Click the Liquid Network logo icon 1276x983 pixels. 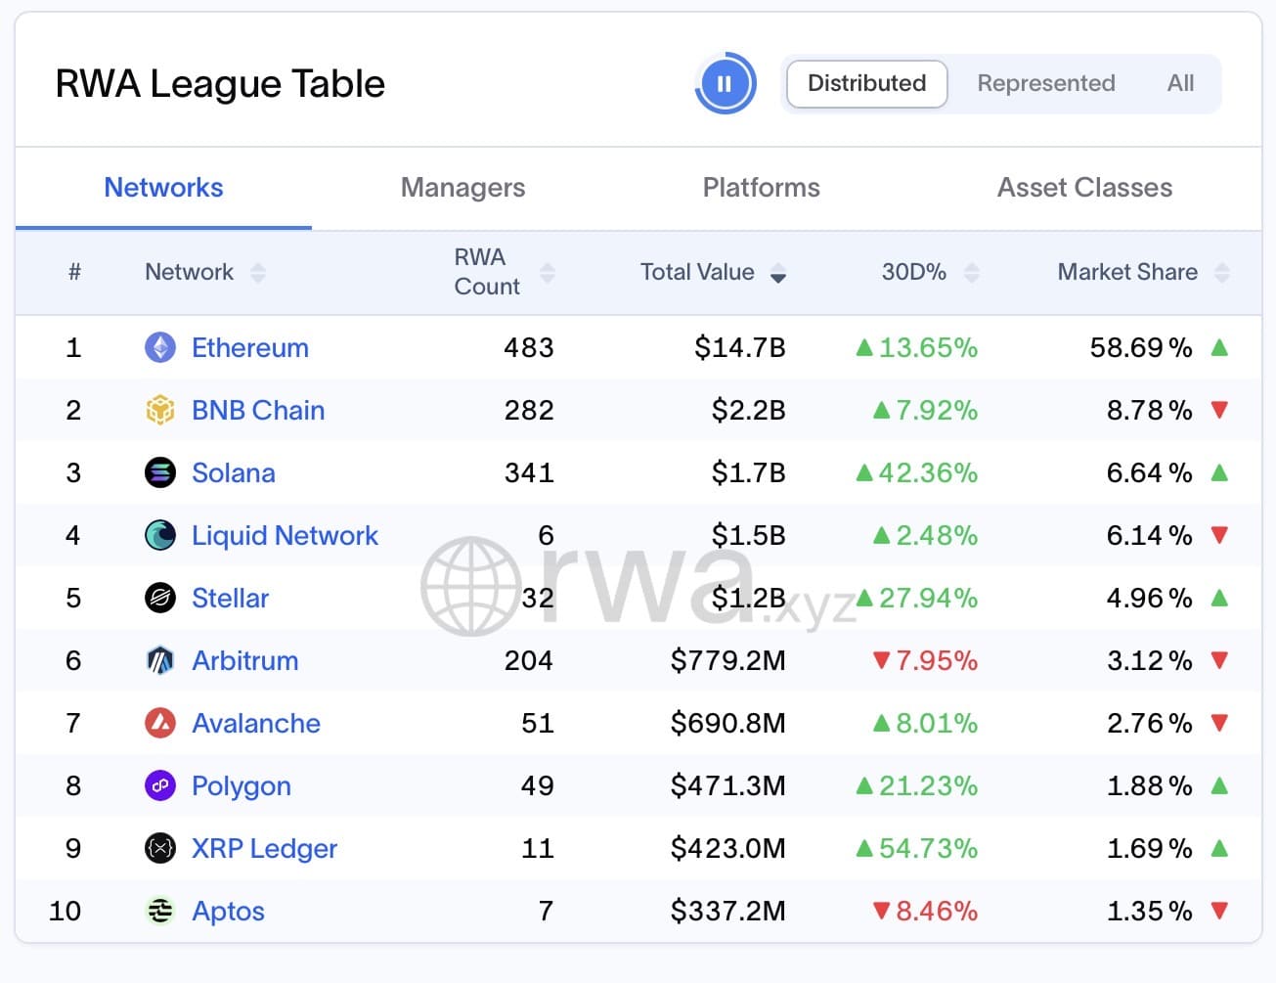(x=160, y=535)
